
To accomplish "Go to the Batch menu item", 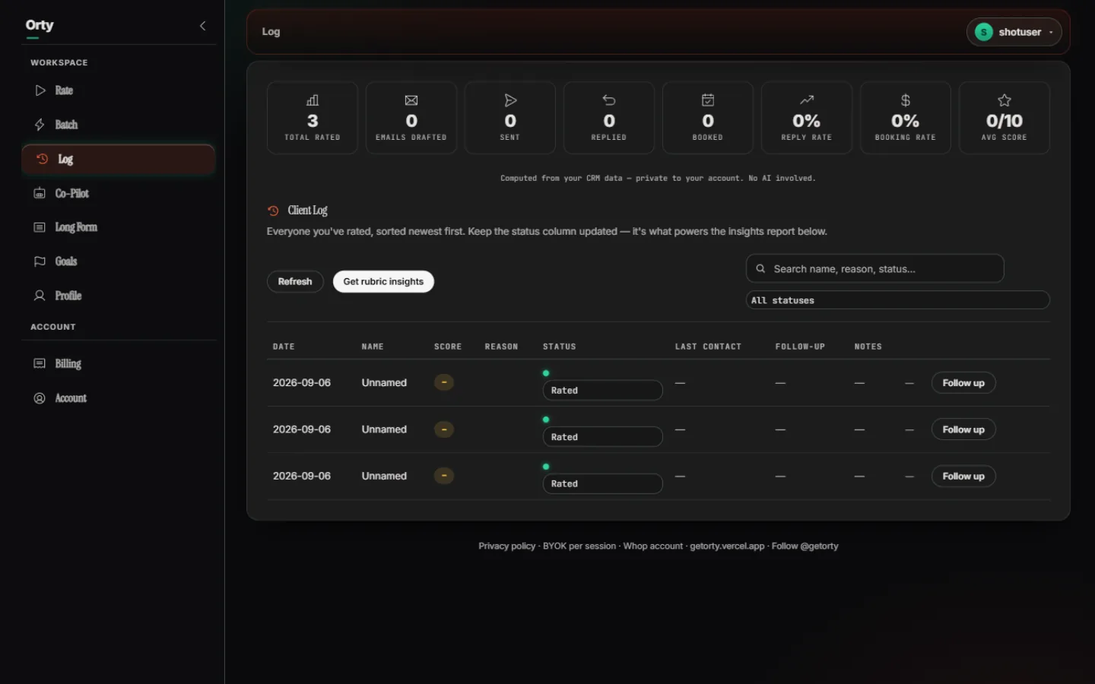I will [119, 125].
